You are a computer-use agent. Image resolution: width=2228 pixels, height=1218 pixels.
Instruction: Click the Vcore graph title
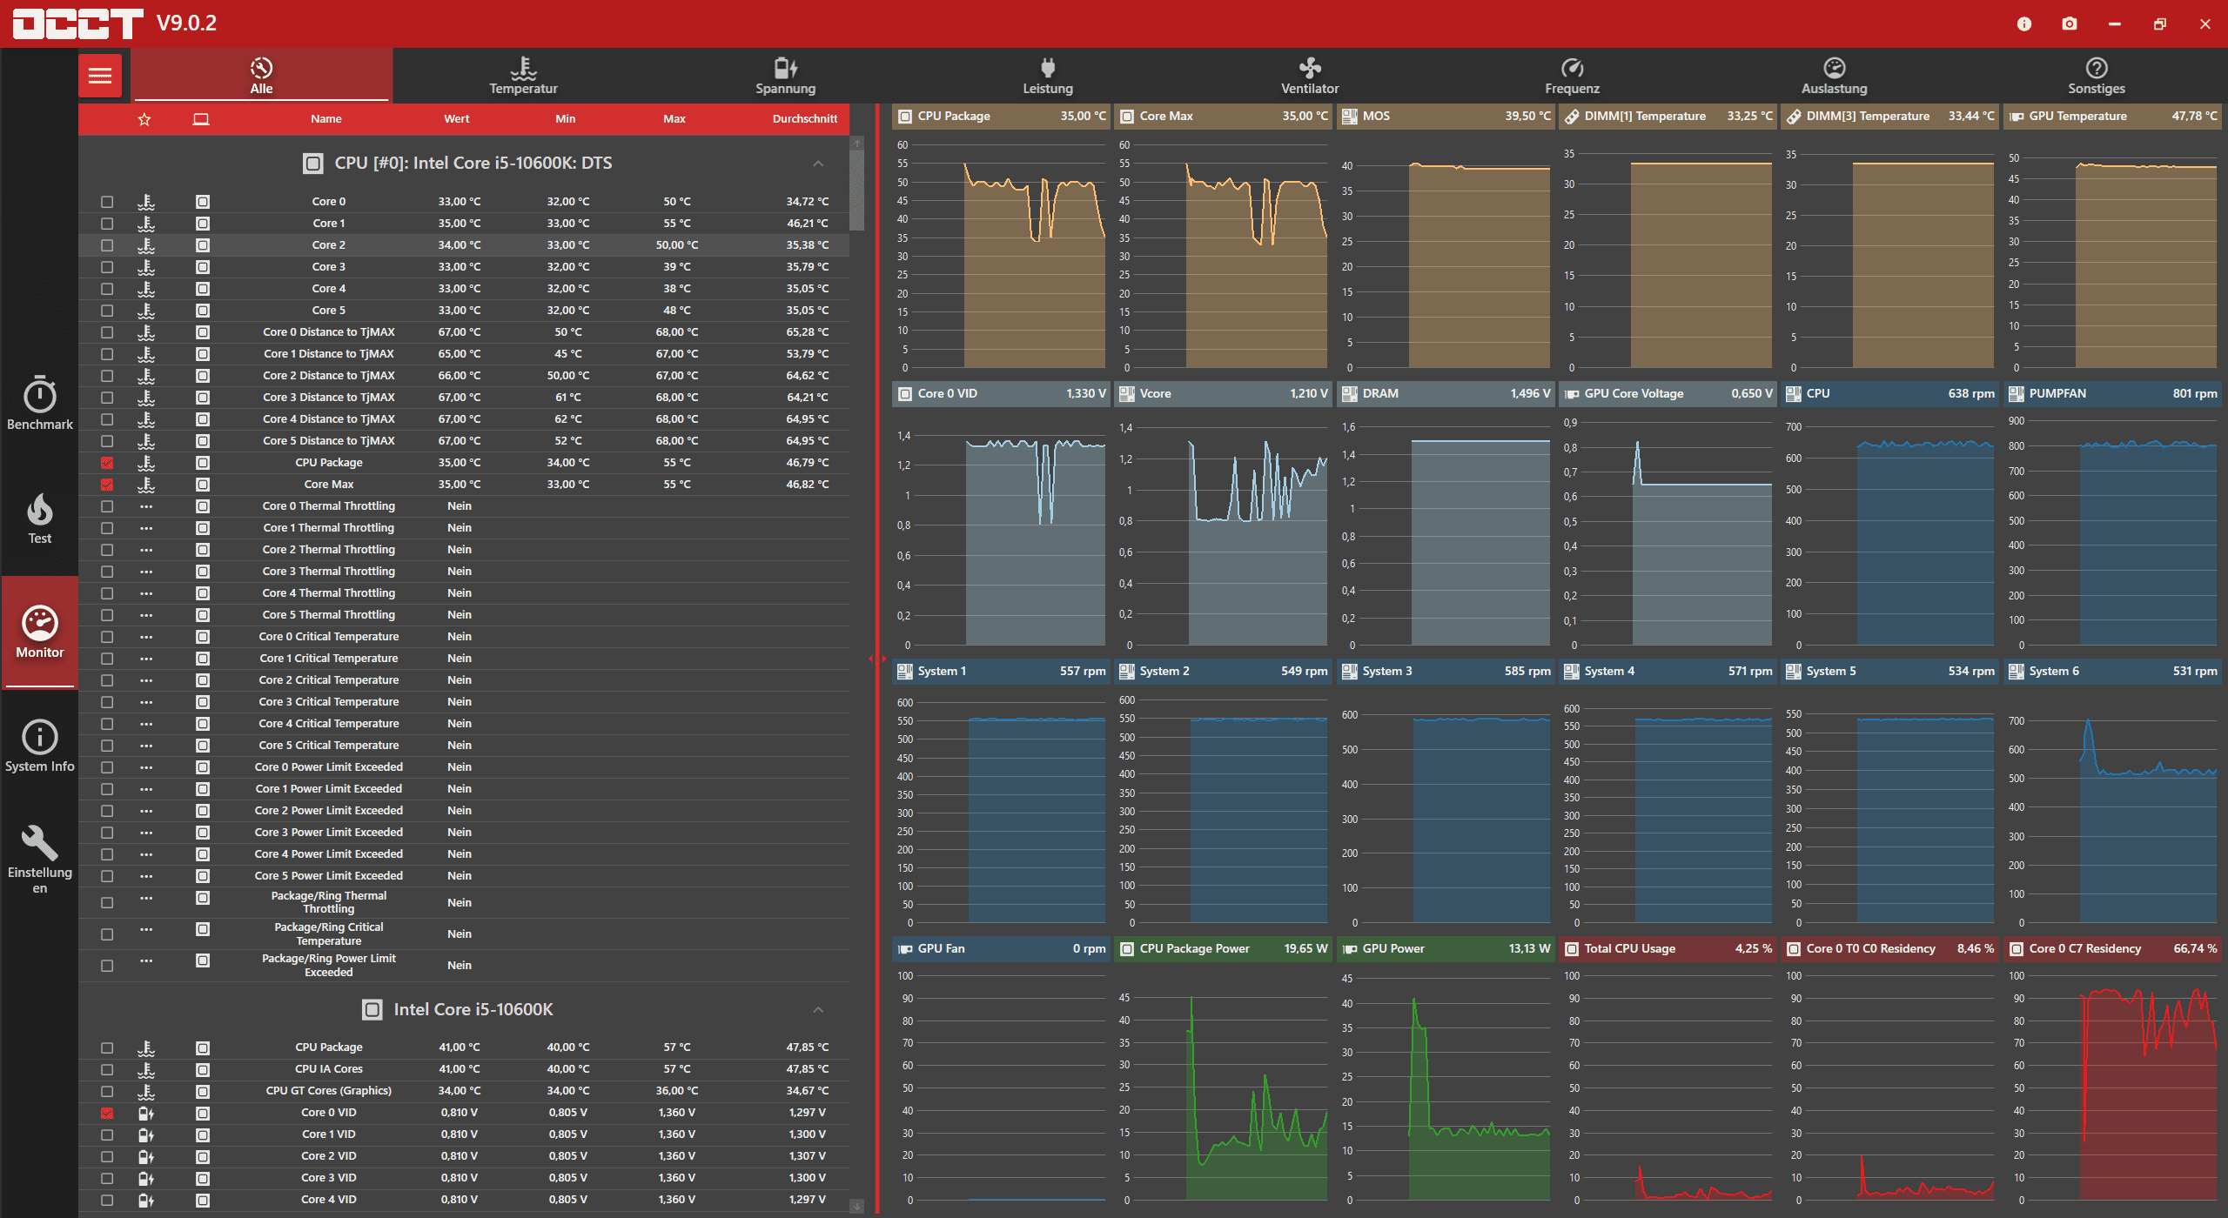(1155, 393)
